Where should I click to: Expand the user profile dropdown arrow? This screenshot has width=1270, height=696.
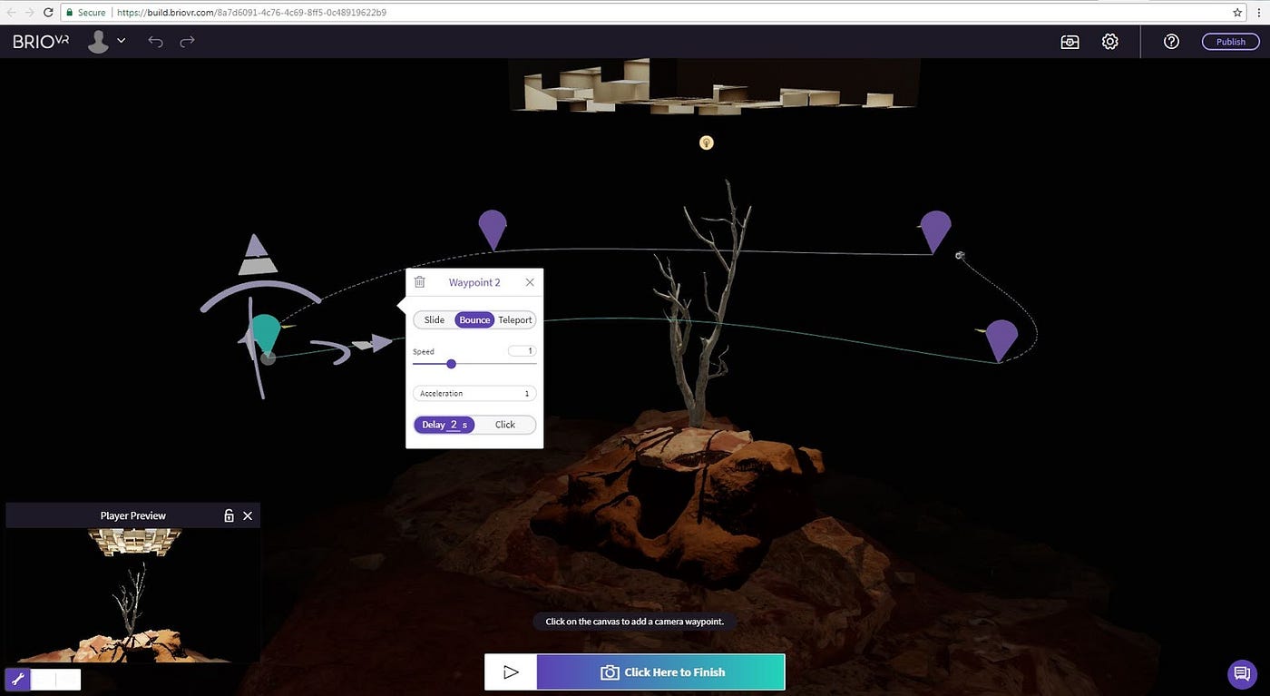click(x=121, y=41)
